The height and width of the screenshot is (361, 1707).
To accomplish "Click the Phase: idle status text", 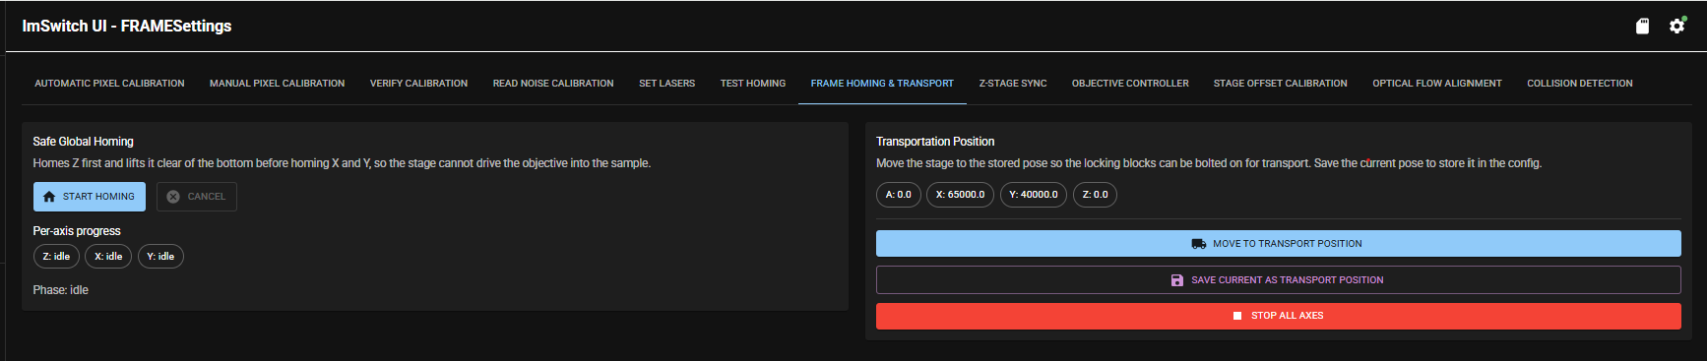I will click(61, 290).
